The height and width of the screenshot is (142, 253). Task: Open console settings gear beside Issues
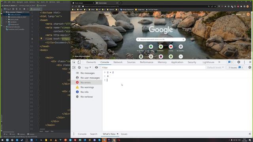tap(250, 67)
